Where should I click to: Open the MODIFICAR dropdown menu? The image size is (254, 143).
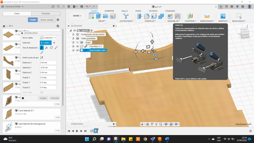150,21
